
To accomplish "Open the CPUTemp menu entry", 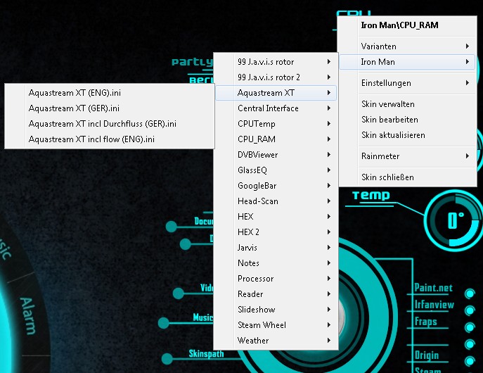I will [276, 124].
